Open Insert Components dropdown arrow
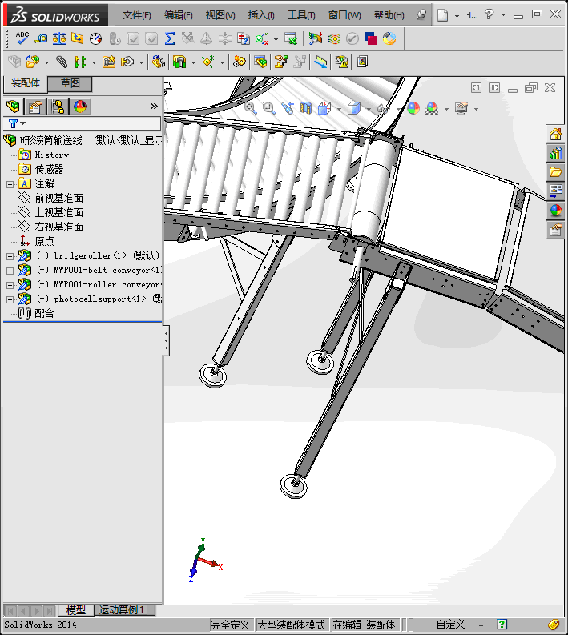 pyautogui.click(x=46, y=62)
